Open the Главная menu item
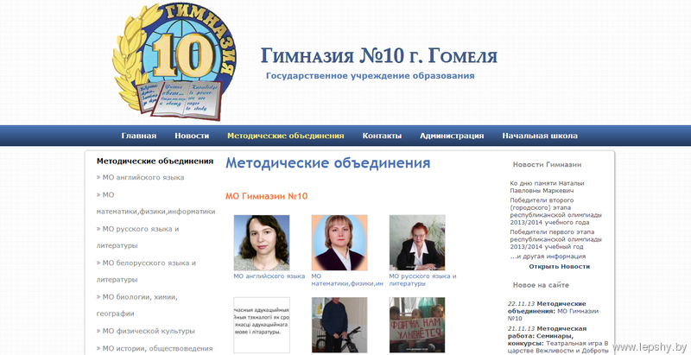The width and height of the screenshot is (691, 355). (139, 136)
